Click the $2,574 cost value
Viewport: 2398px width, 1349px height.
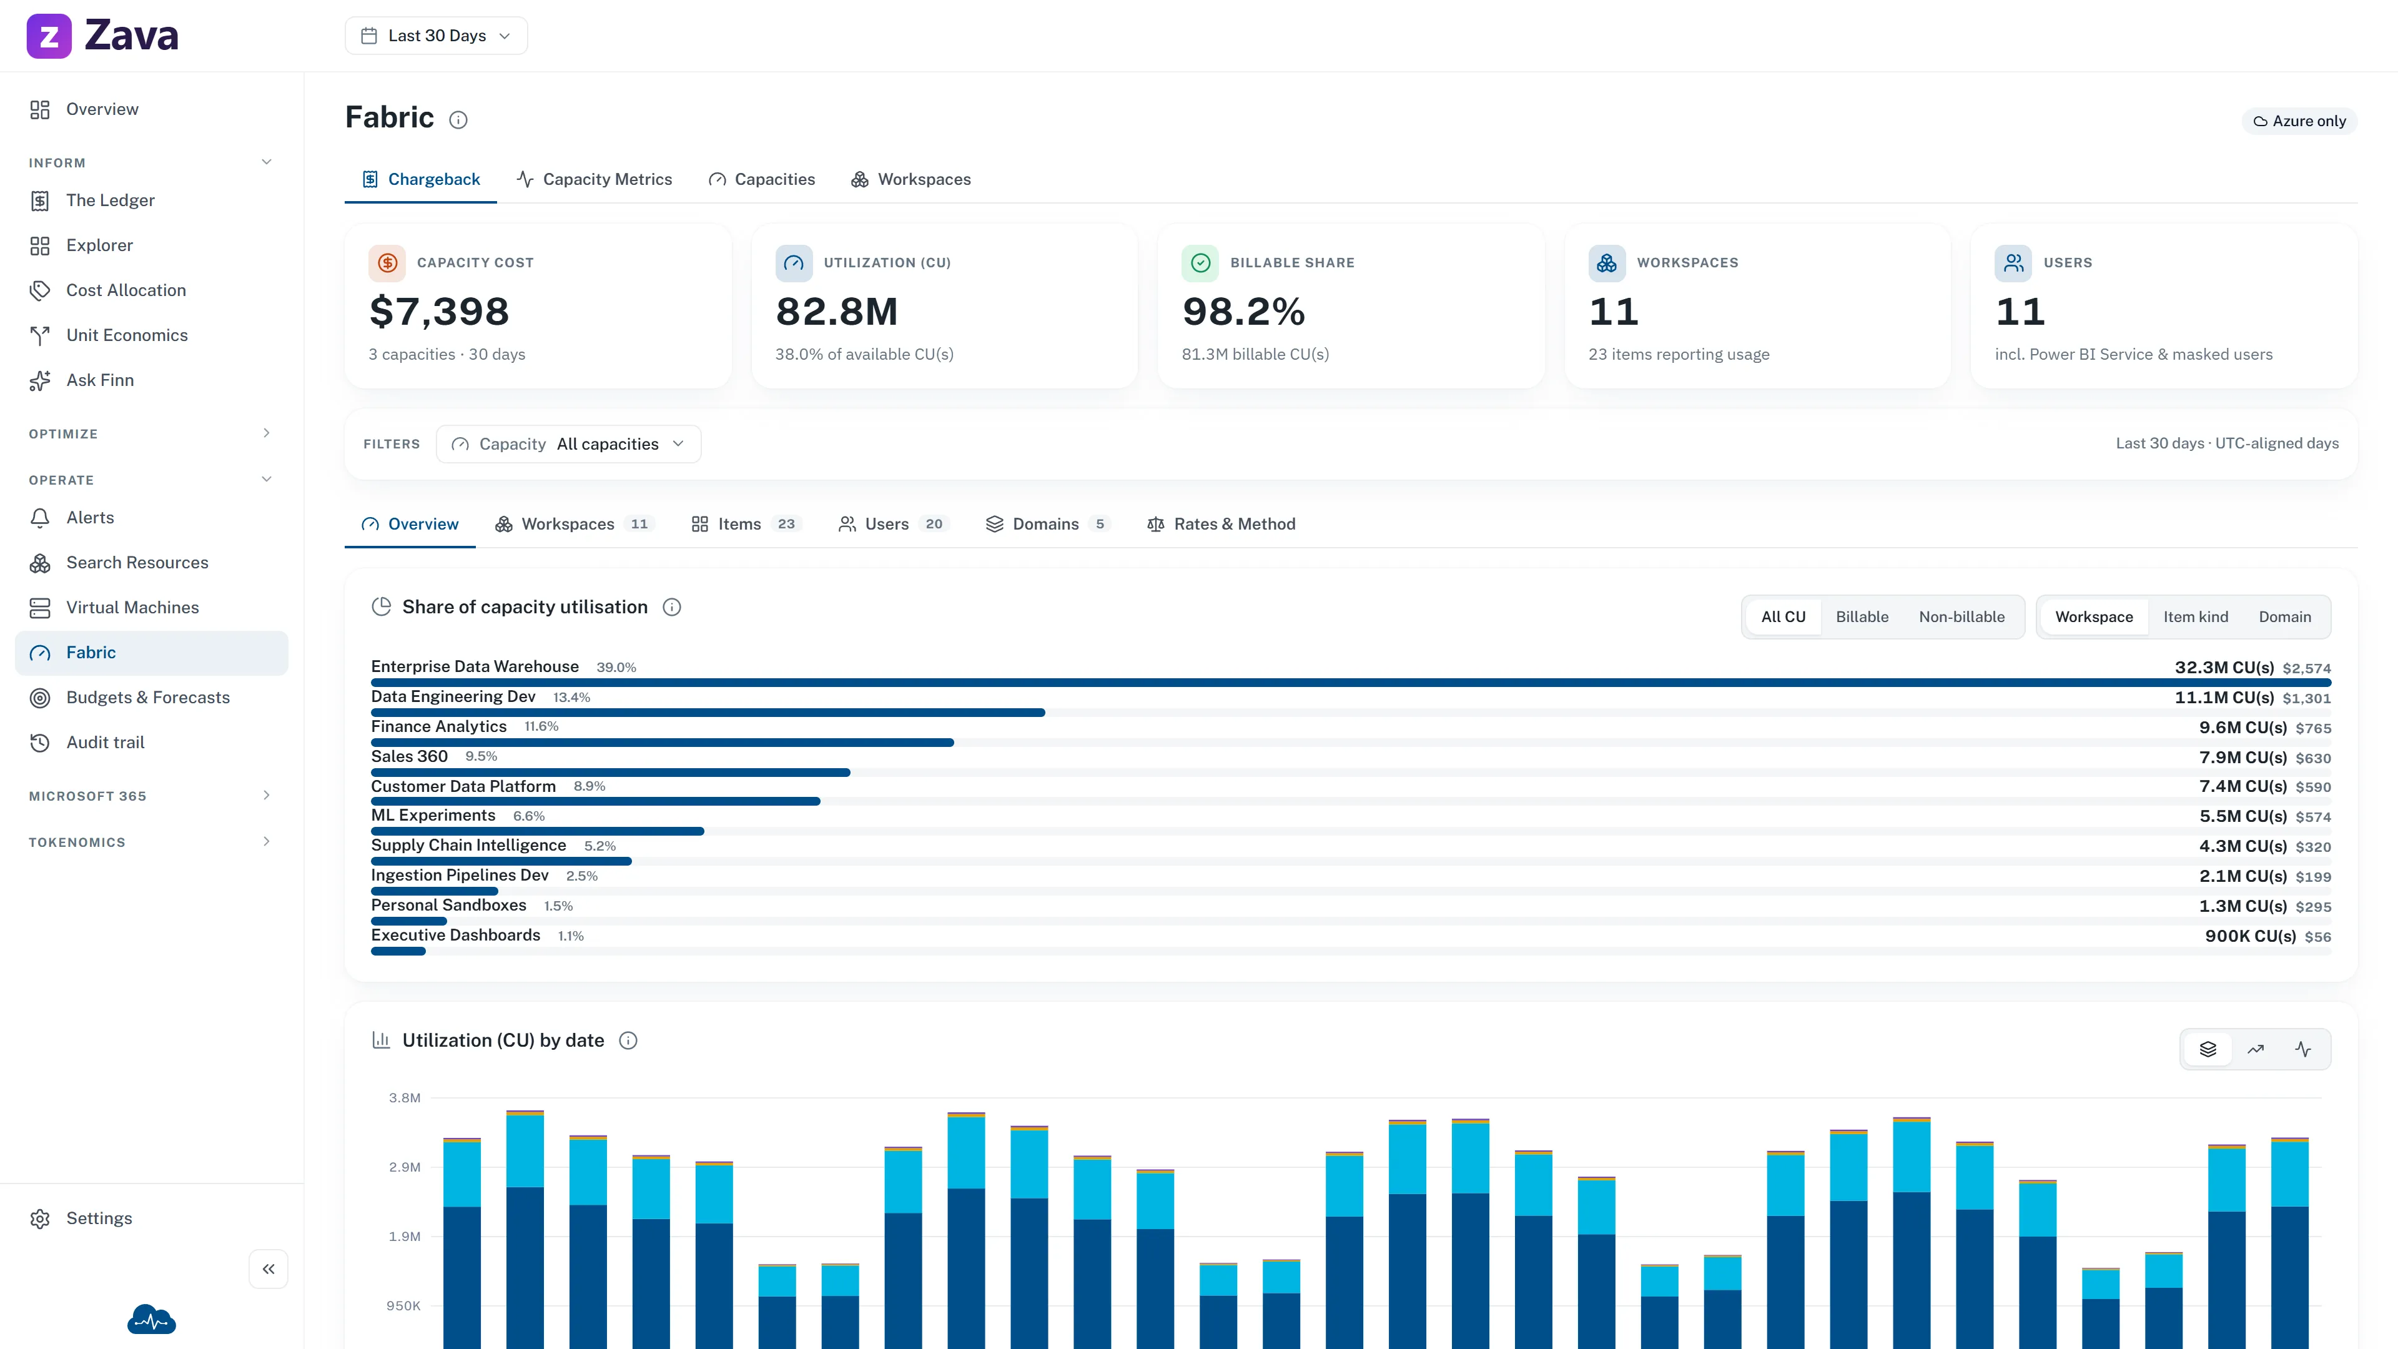coord(2307,668)
